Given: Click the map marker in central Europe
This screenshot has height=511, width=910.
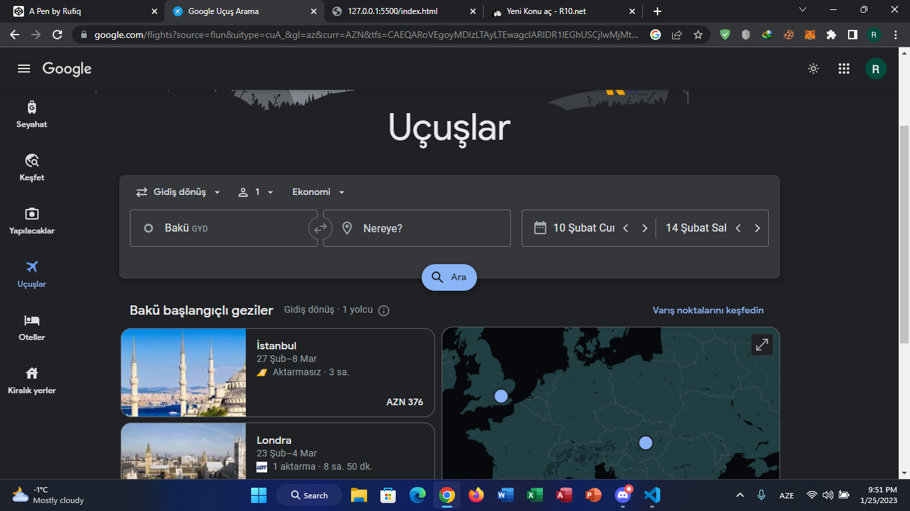Looking at the screenshot, I should click(x=646, y=442).
